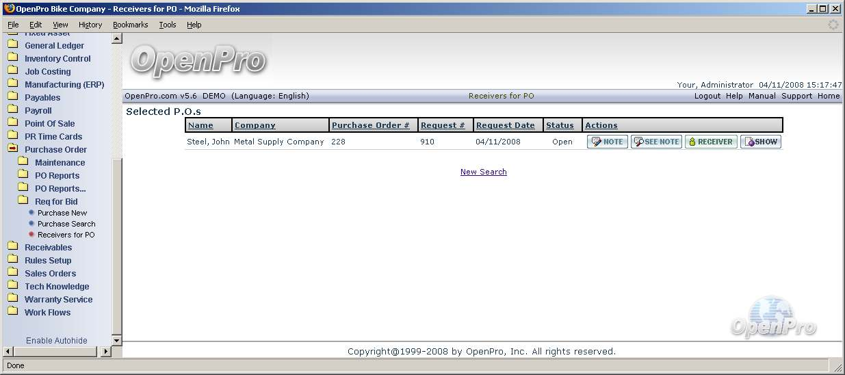Click sidebar vertical scrollbar down arrow

116,340
